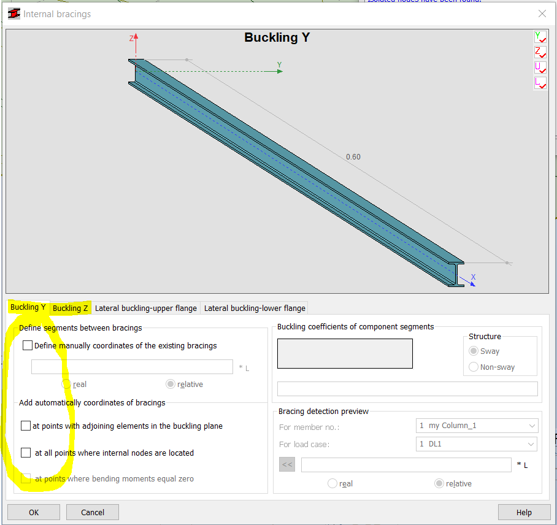Viewport: 557px width, 525px height.
Task: Click the Y axis confirmation icon
Action: tap(540, 37)
